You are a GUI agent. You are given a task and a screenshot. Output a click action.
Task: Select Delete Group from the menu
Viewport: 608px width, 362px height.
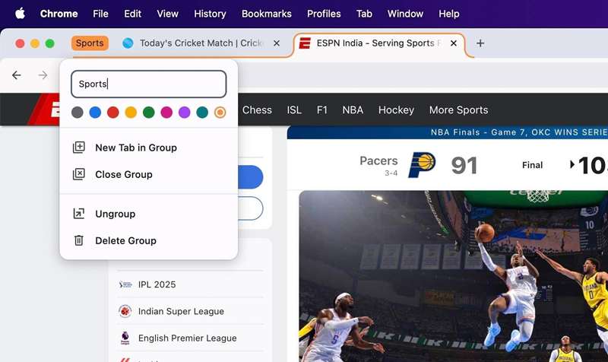[x=148, y=240]
